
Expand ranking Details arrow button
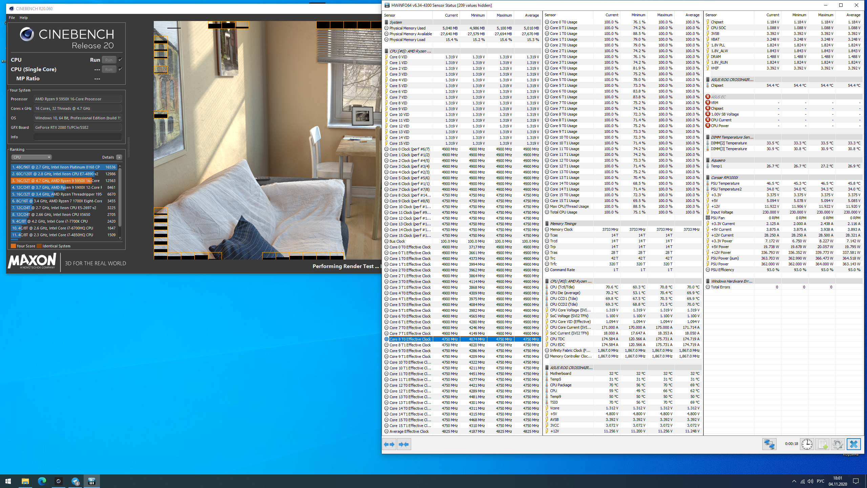[x=119, y=157]
